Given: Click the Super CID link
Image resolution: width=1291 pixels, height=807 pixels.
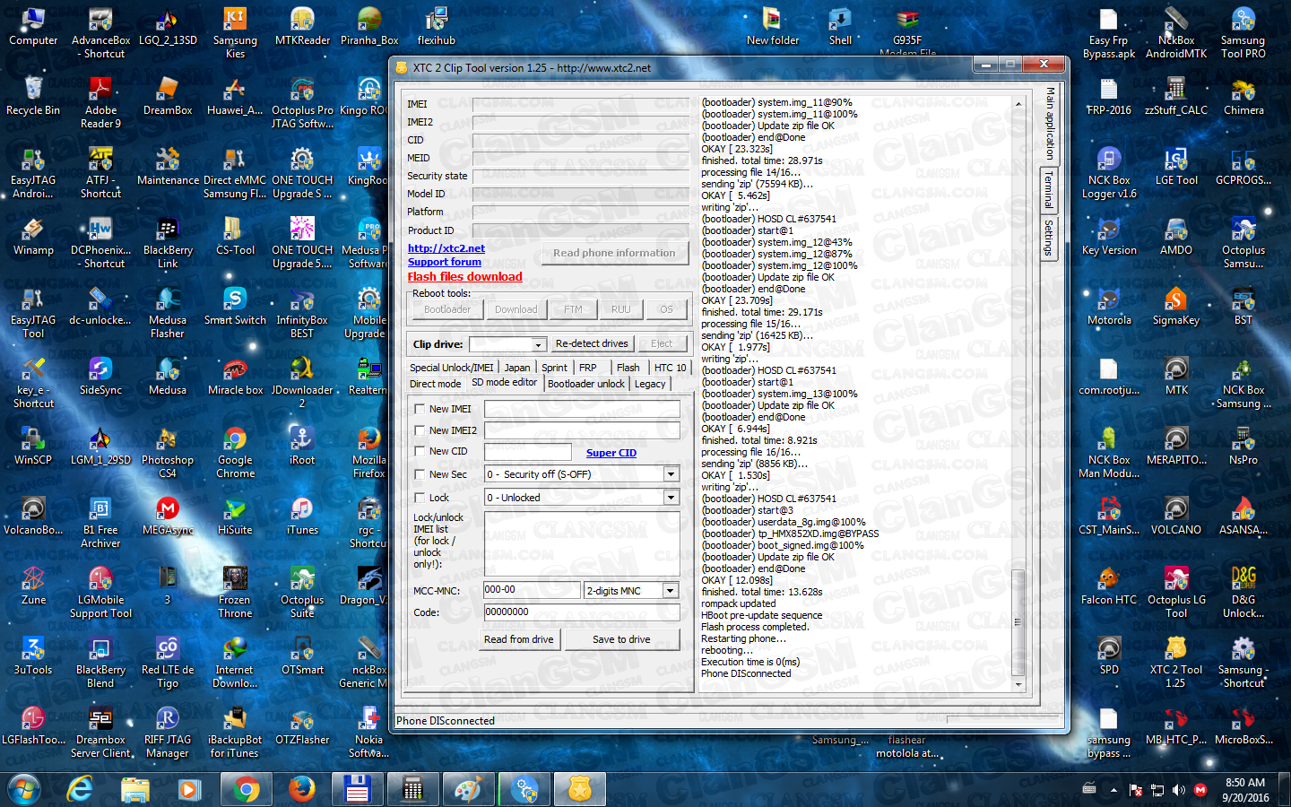Looking at the screenshot, I should coord(611,453).
